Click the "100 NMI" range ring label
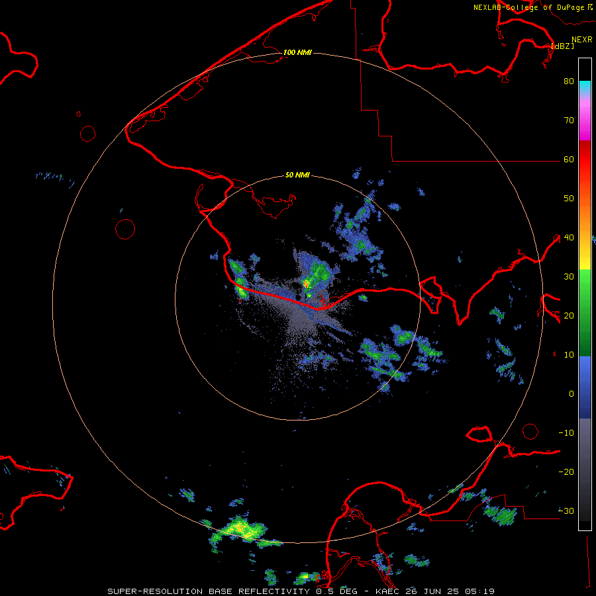The image size is (596, 596). pos(297,52)
